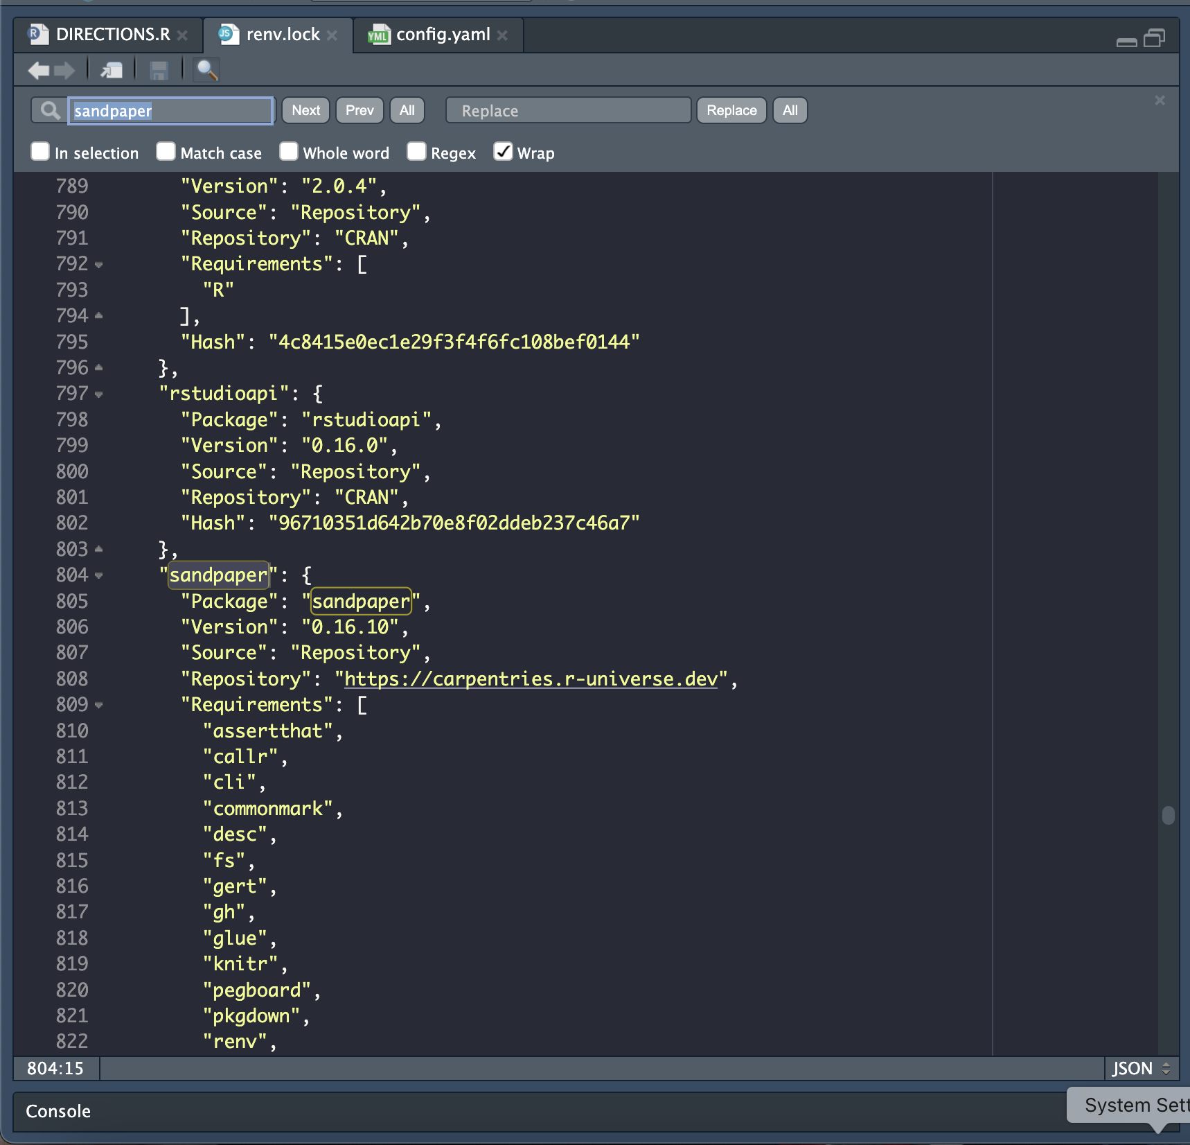This screenshot has width=1190, height=1145.
Task: Minimize the source pane
Action: click(1127, 42)
